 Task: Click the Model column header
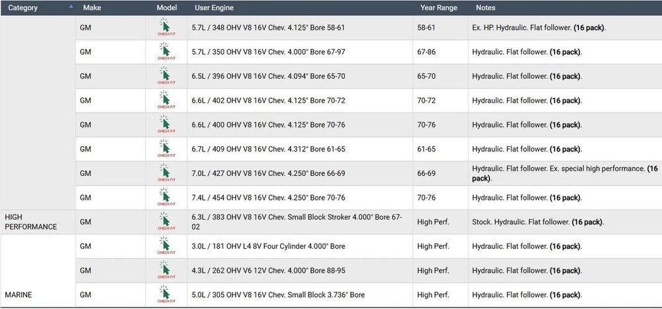[x=166, y=8]
